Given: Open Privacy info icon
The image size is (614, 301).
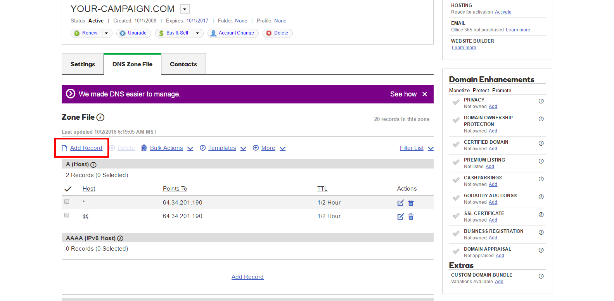Looking at the screenshot, I should (541, 101).
